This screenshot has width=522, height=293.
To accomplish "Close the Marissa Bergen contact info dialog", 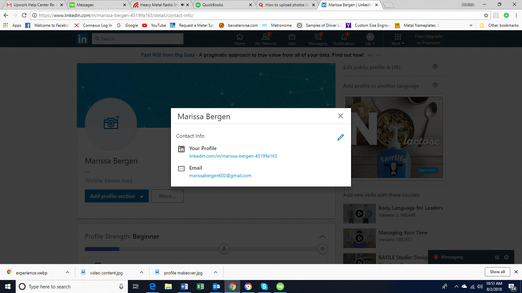I will [x=341, y=116].
